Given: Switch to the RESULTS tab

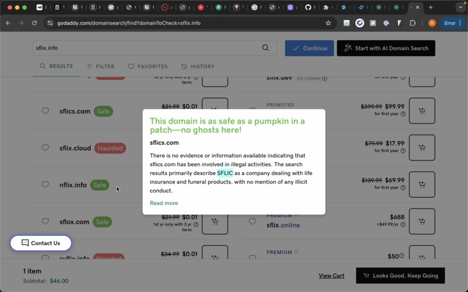Looking at the screenshot, I should click(56, 66).
